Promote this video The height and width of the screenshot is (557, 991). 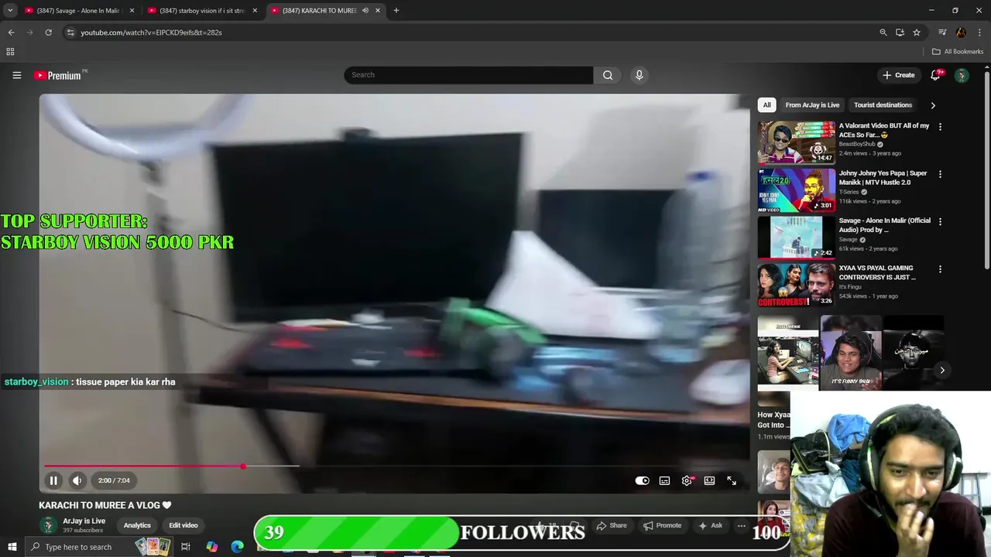tap(663, 525)
